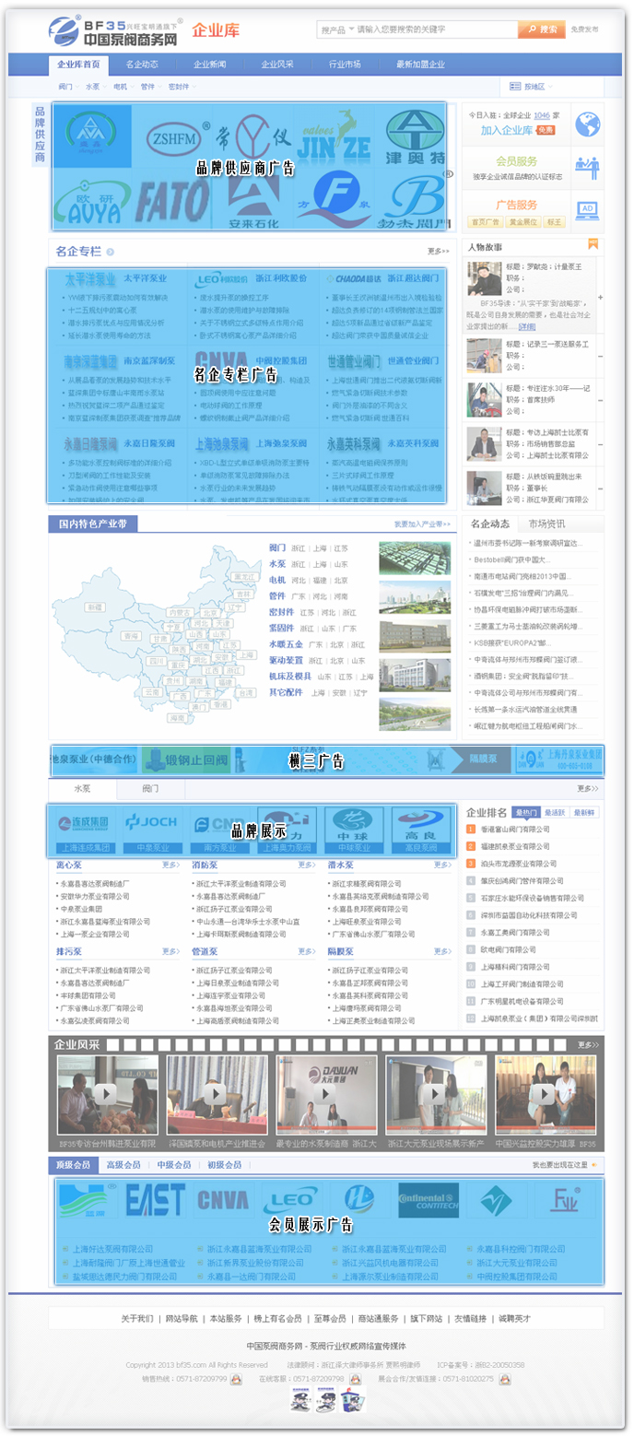Expand the 按地区 region selector
The height and width of the screenshot is (1436, 634).
tap(529, 87)
